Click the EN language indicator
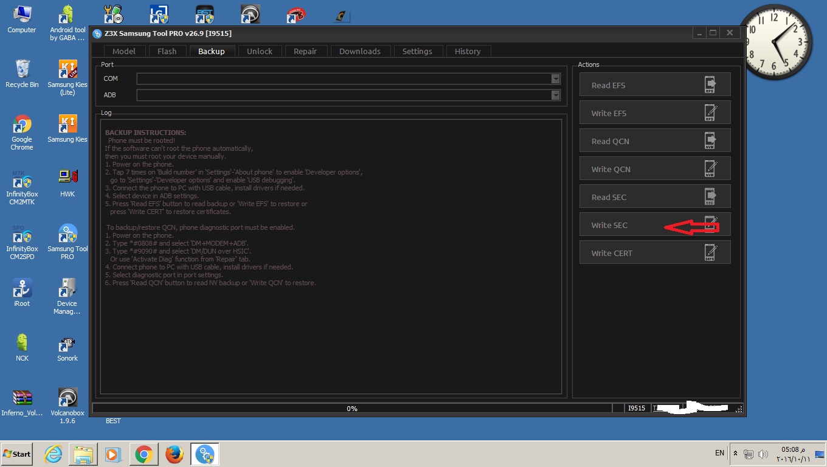827x467 pixels. tap(719, 453)
